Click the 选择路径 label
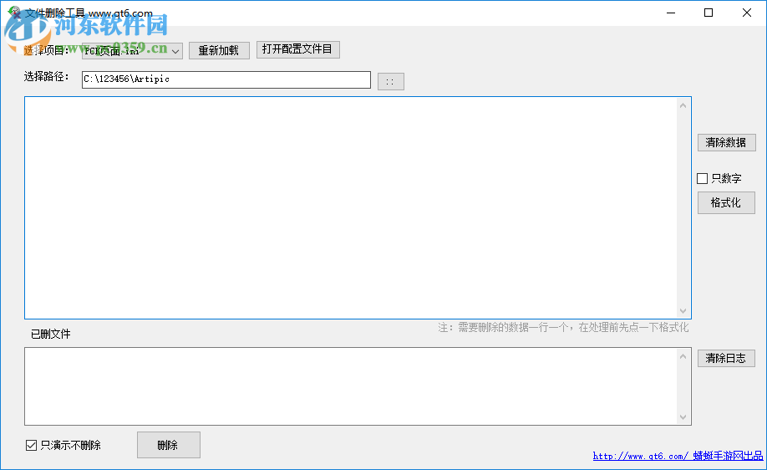 pyautogui.click(x=47, y=76)
